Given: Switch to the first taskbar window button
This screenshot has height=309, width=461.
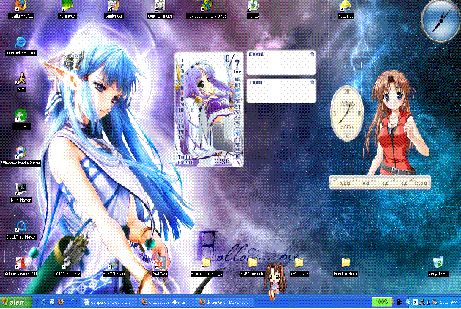Looking at the screenshot, I should (x=108, y=302).
